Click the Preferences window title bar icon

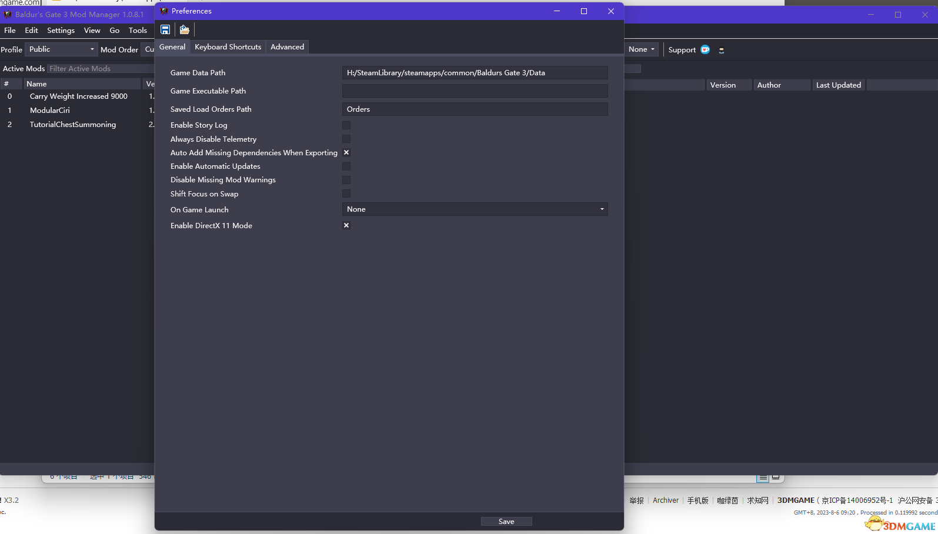164,11
